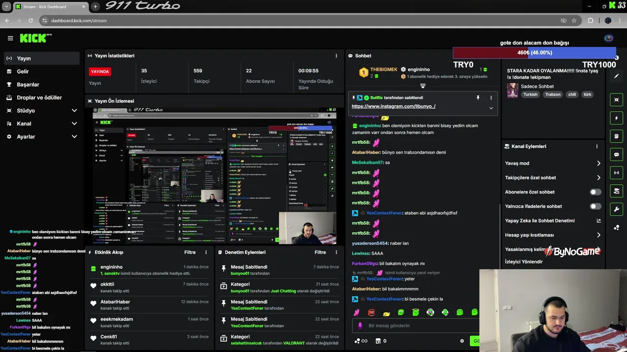
Task: Click the Kick logo
Action: click(36, 38)
